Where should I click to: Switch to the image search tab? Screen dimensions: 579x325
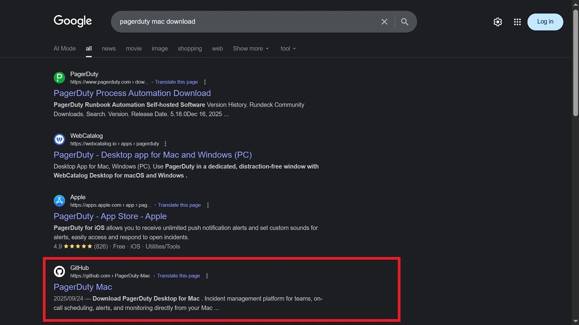click(x=160, y=48)
